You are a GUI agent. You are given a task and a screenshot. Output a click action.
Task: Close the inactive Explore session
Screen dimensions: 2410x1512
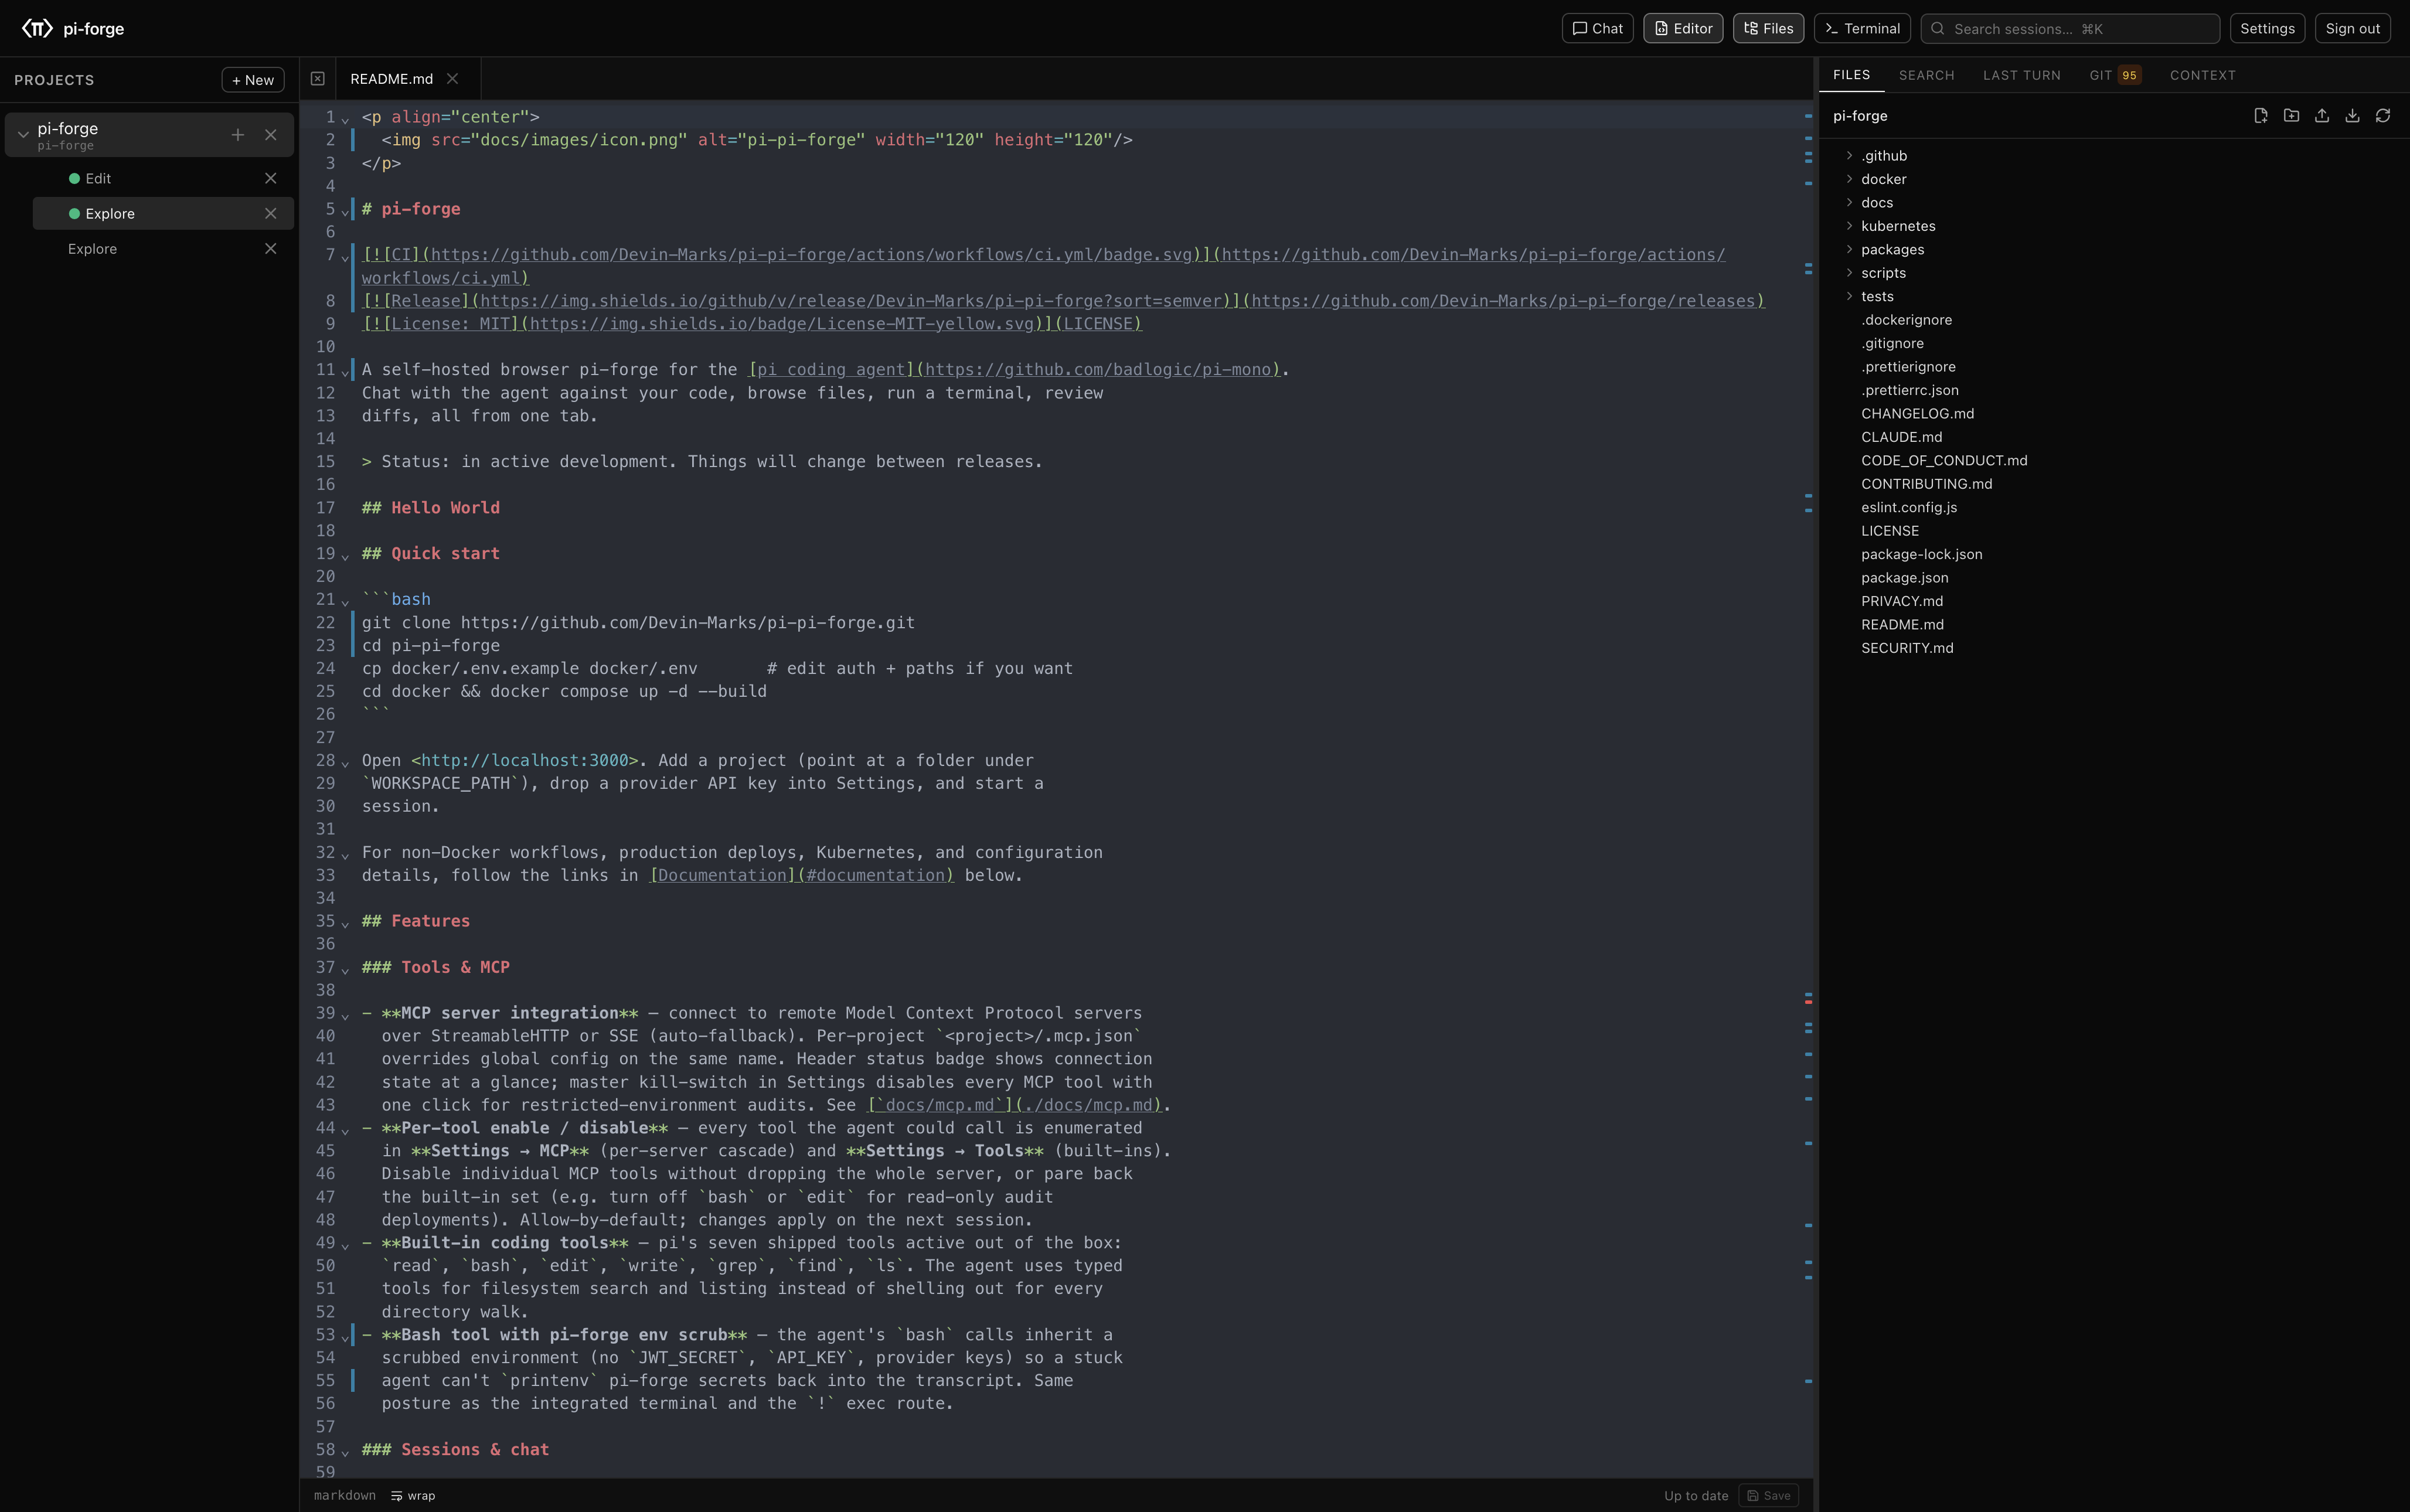(x=270, y=249)
